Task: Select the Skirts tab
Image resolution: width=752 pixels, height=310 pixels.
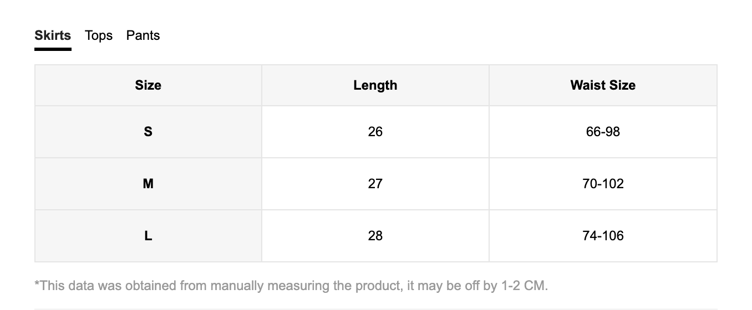Action: click(x=53, y=35)
